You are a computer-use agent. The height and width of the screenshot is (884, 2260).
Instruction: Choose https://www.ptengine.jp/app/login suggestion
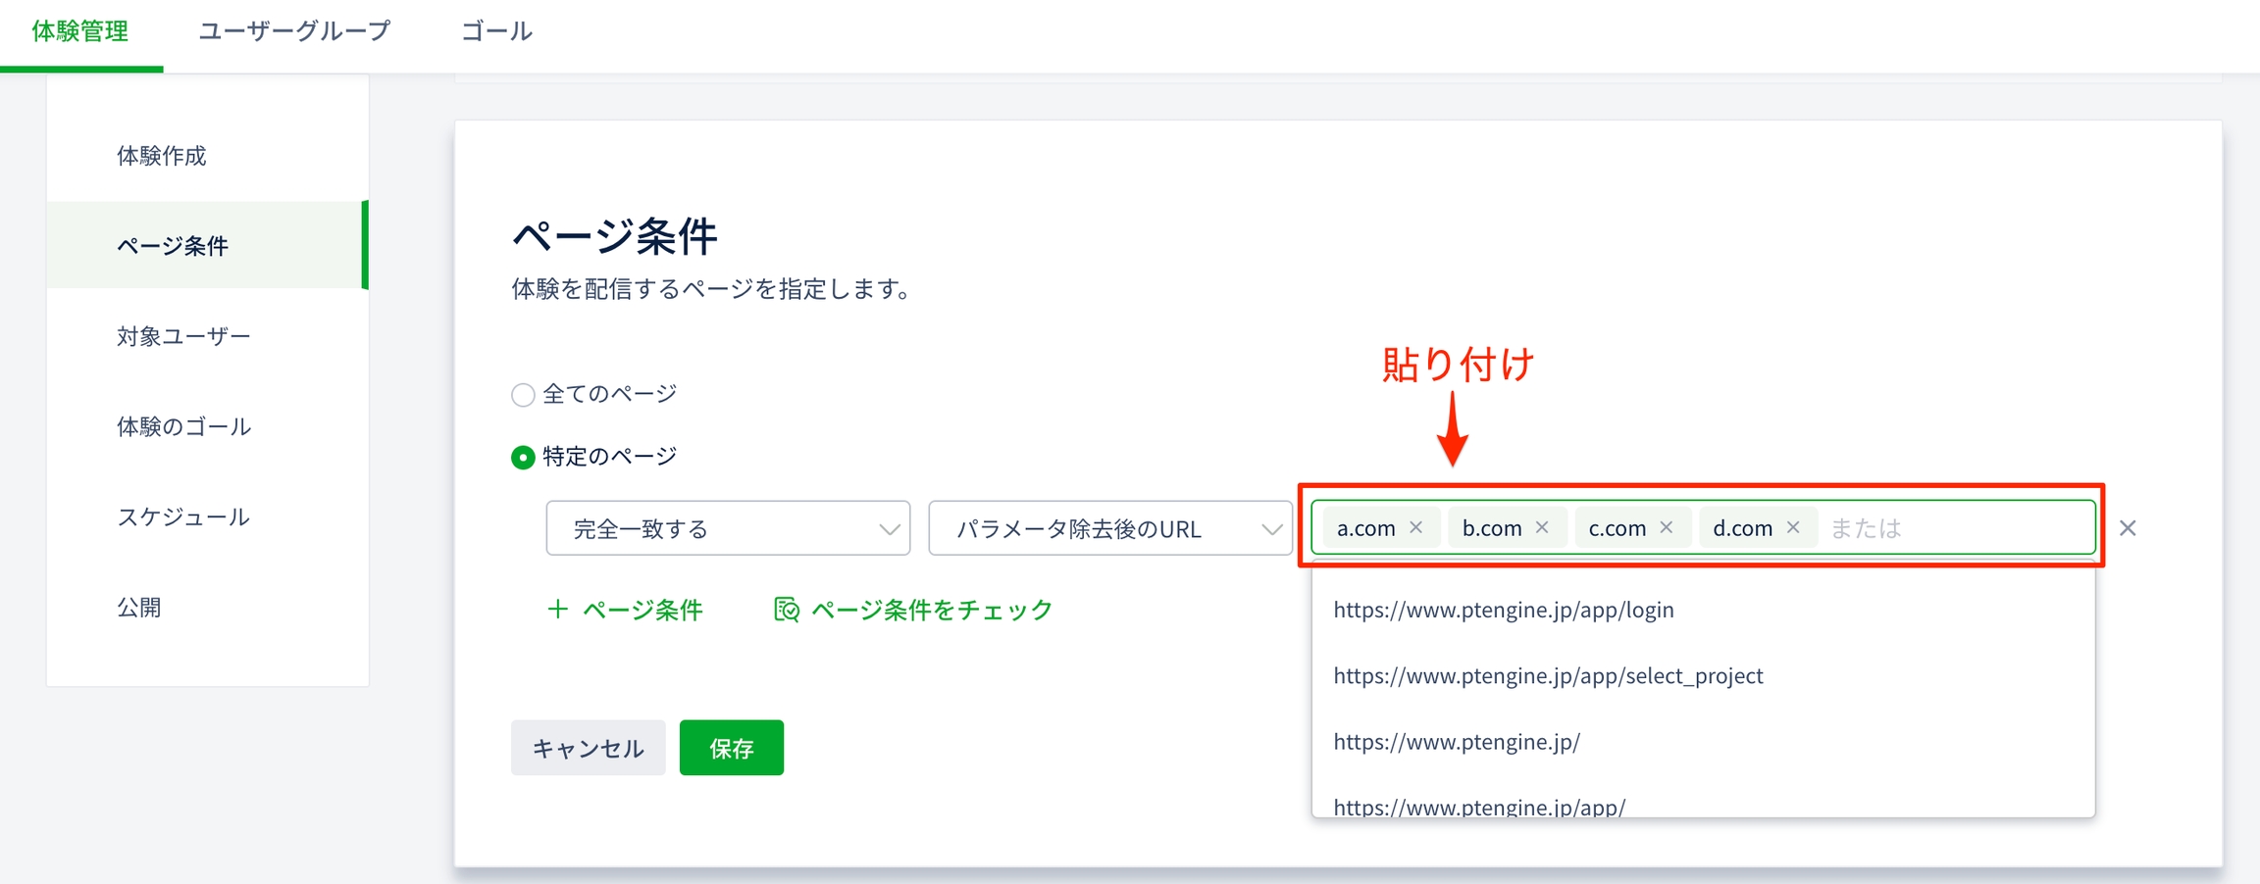(x=1504, y=610)
